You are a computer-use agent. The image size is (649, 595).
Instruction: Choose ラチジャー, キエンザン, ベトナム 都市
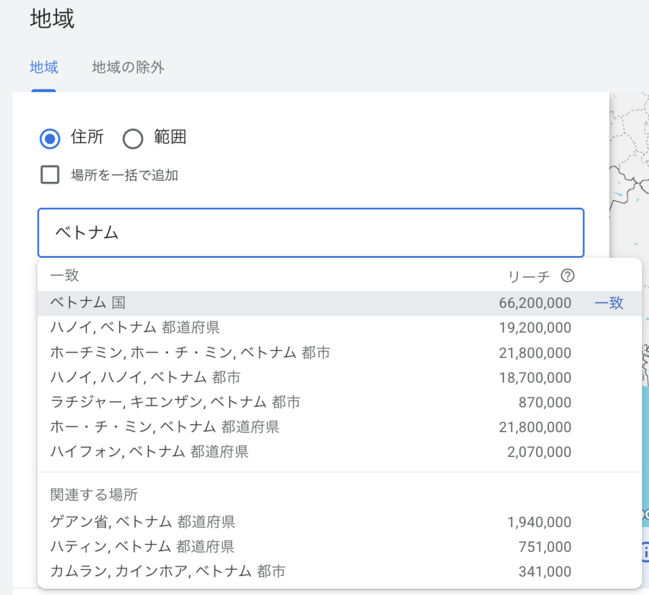point(175,402)
